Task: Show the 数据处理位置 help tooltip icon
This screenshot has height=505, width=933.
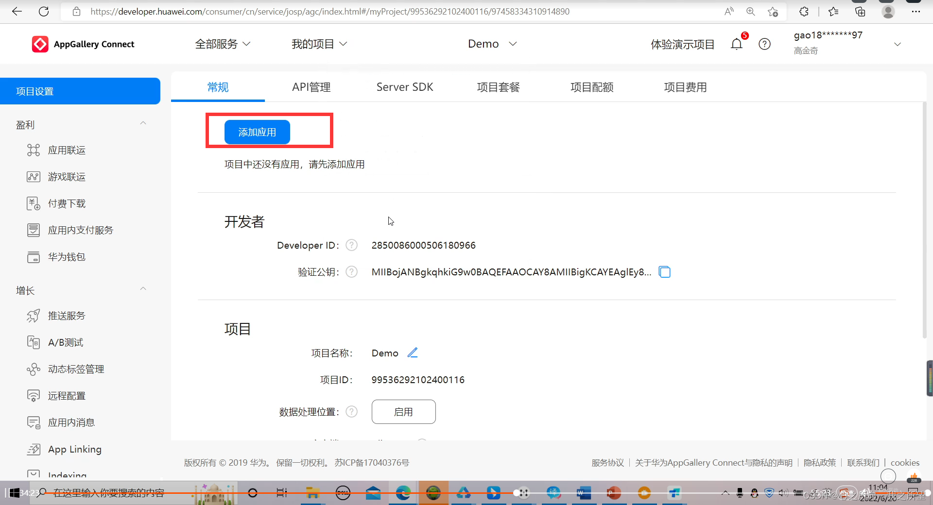Action: [x=351, y=412]
